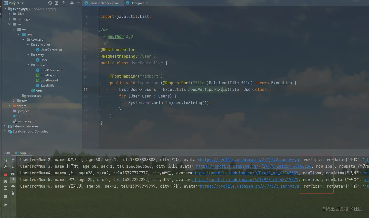Viewport: 369px width, 218px height.
Task: Rerun the App run configuration
Action: pos(5,160)
